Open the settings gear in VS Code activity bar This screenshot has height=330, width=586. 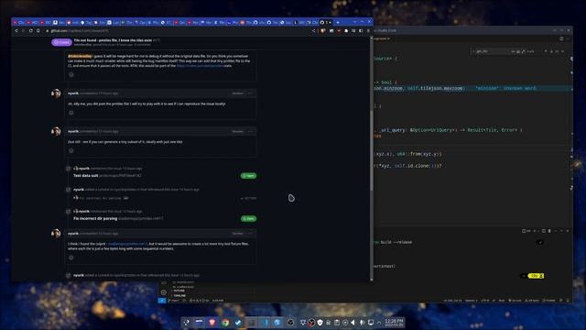(x=164, y=292)
